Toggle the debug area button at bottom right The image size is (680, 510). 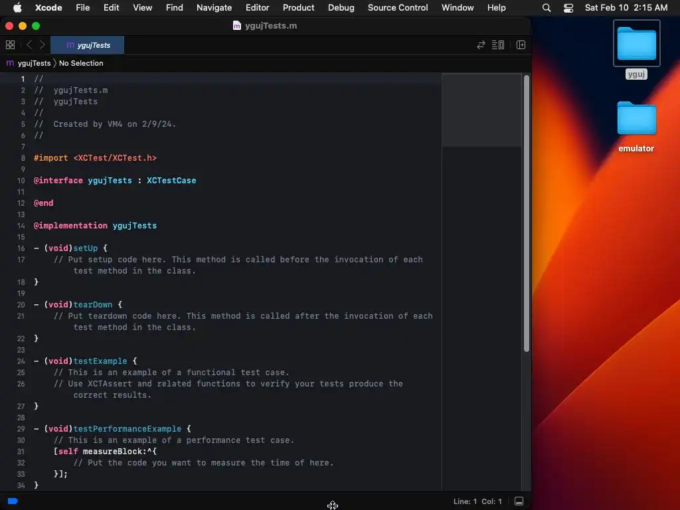click(x=519, y=501)
